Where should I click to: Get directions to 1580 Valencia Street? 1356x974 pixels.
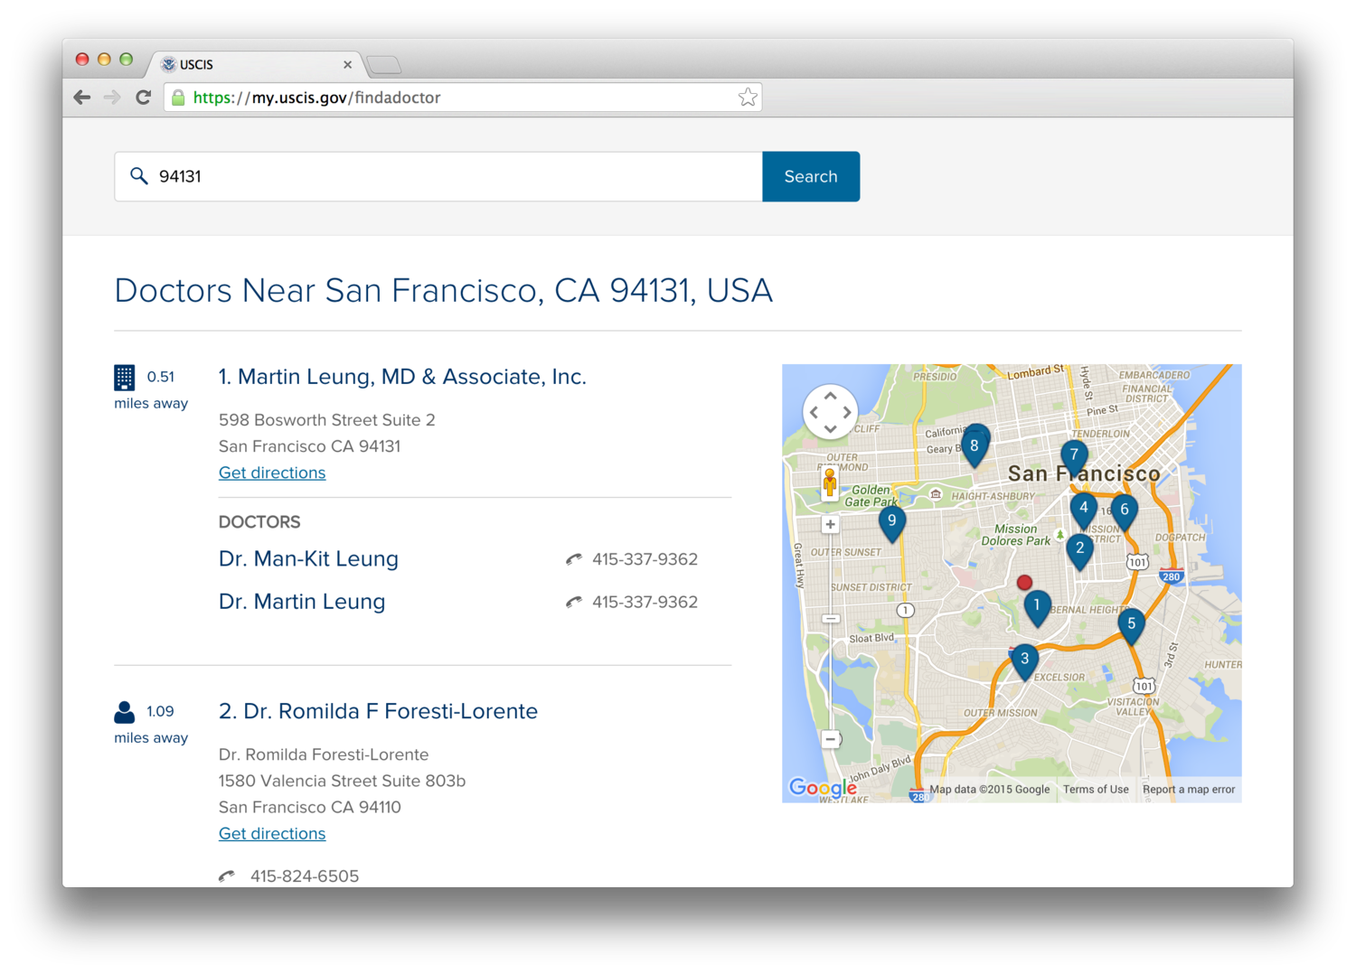coord(272,833)
